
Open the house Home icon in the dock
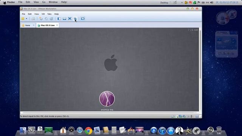(x=63, y=130)
